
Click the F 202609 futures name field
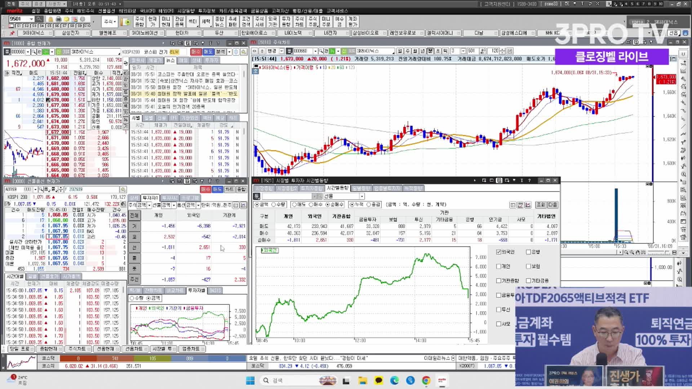(92, 189)
